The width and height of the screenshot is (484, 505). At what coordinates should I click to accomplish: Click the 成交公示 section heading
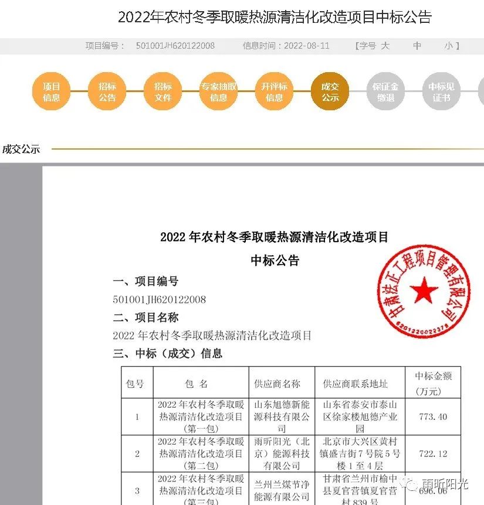pos(21,149)
